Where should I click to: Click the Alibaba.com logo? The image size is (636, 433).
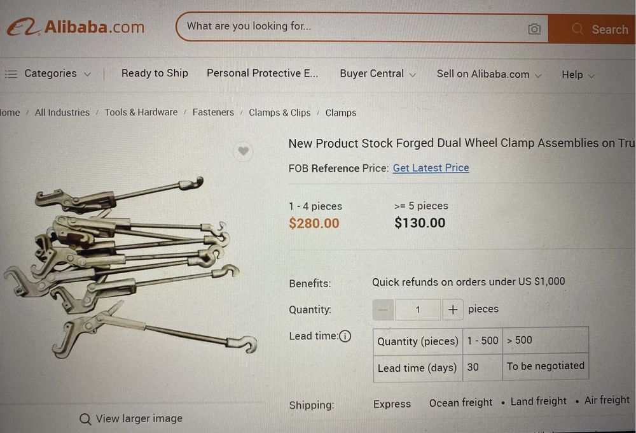click(76, 27)
